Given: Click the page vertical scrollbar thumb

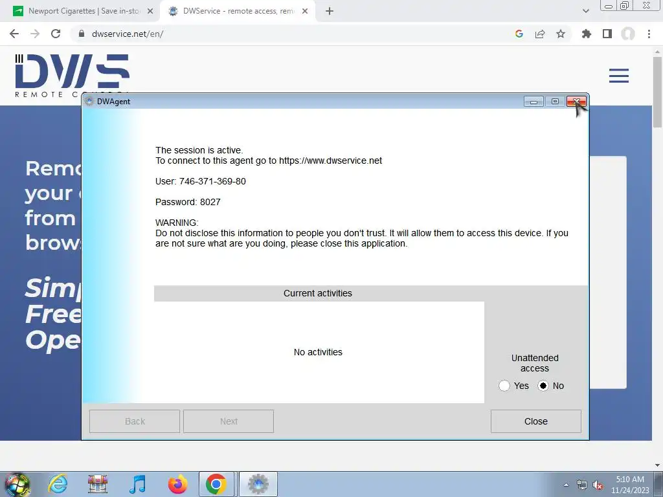Looking at the screenshot, I should [657, 91].
